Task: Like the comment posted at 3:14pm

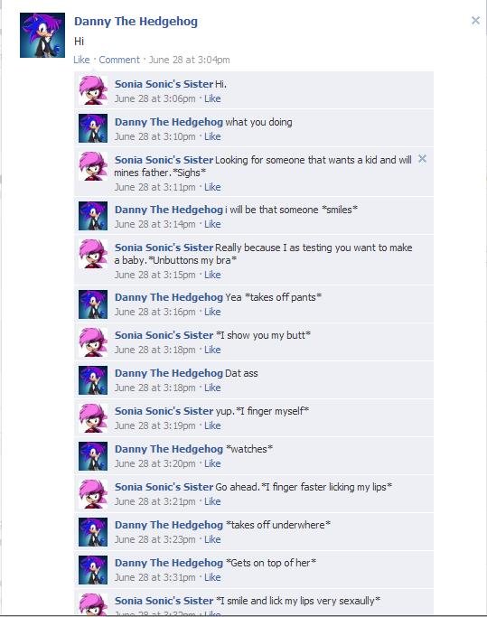Action: pos(212,224)
